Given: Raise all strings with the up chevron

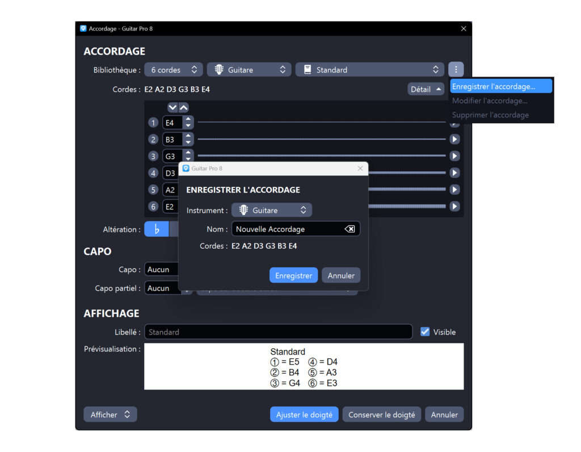Looking at the screenshot, I should (184, 107).
